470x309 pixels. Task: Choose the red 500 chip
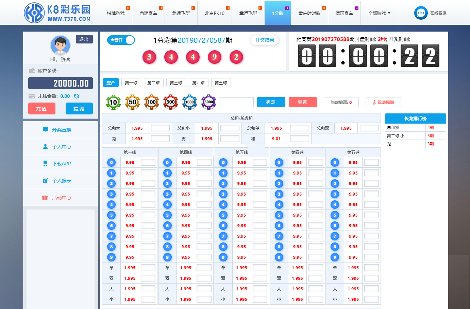(x=171, y=102)
